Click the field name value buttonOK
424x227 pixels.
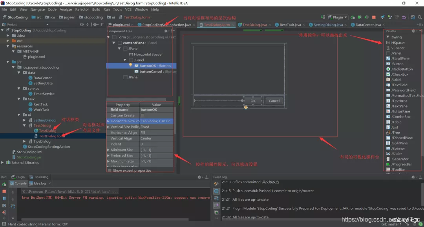click(156, 110)
